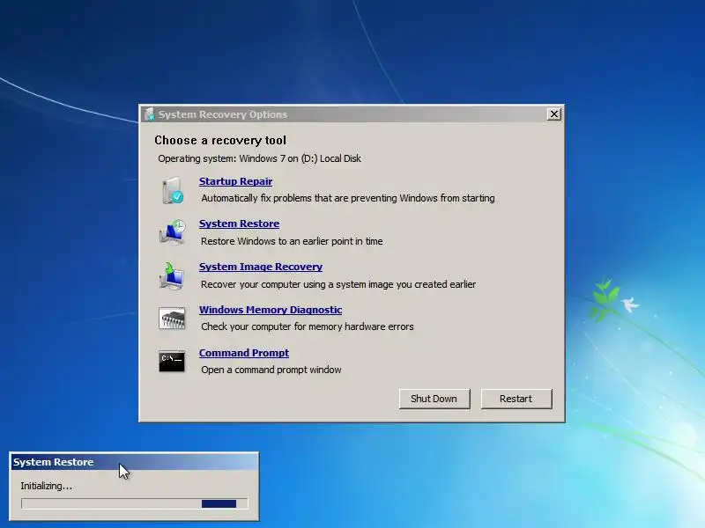Click the Shut Down button
The width and height of the screenshot is (705, 528).
click(434, 399)
